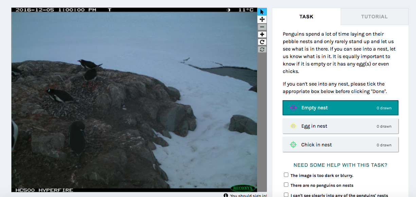Zoom out of the penguin image
This screenshot has width=416, height=197.
click(262, 27)
